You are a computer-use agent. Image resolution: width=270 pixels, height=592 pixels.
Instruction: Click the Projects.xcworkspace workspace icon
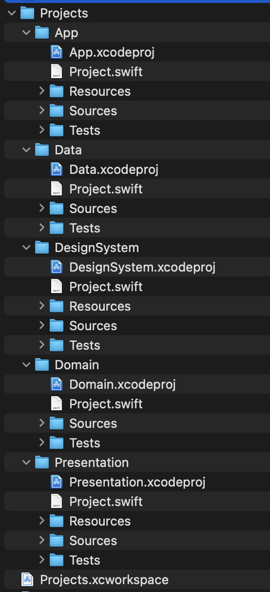[x=28, y=579]
